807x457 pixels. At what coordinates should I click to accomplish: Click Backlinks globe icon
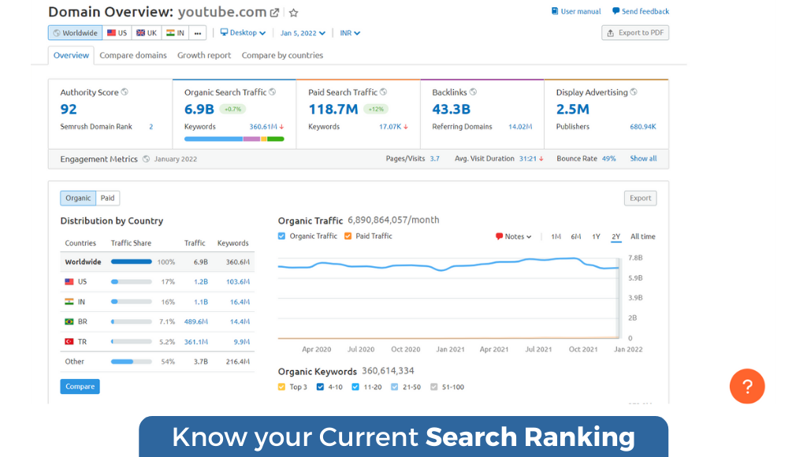click(x=473, y=92)
